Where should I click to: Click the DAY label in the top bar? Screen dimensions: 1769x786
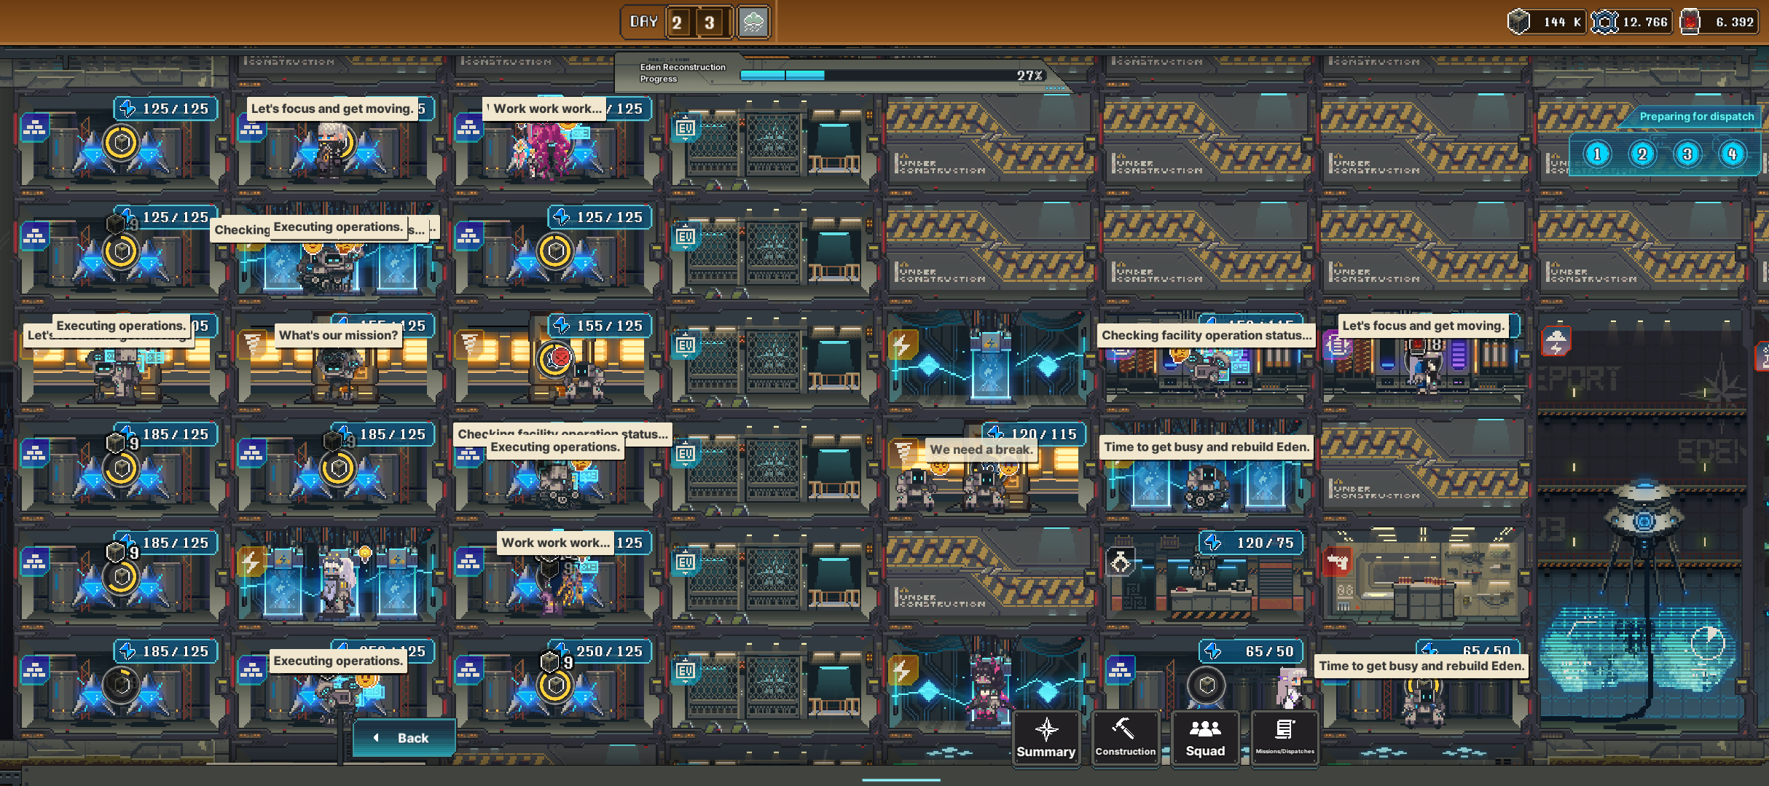point(644,22)
